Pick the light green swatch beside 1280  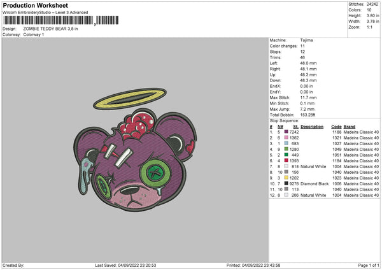point(286,149)
